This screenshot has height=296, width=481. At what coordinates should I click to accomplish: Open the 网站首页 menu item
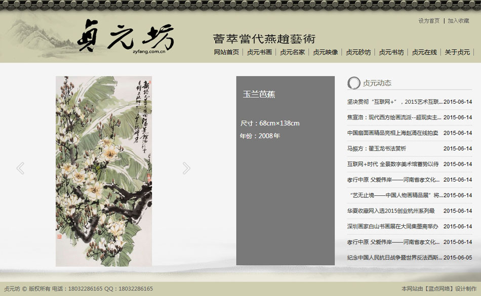pos(226,52)
